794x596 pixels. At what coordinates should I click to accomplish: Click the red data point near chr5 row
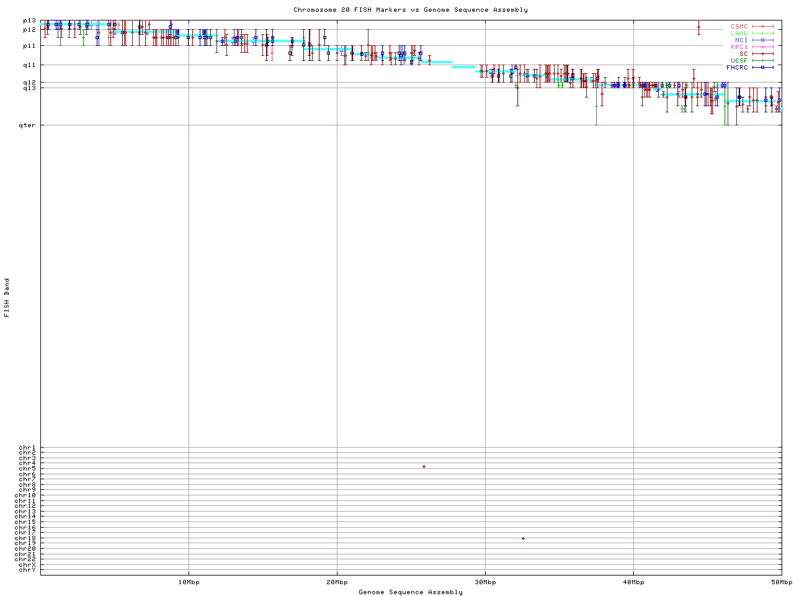click(x=424, y=466)
